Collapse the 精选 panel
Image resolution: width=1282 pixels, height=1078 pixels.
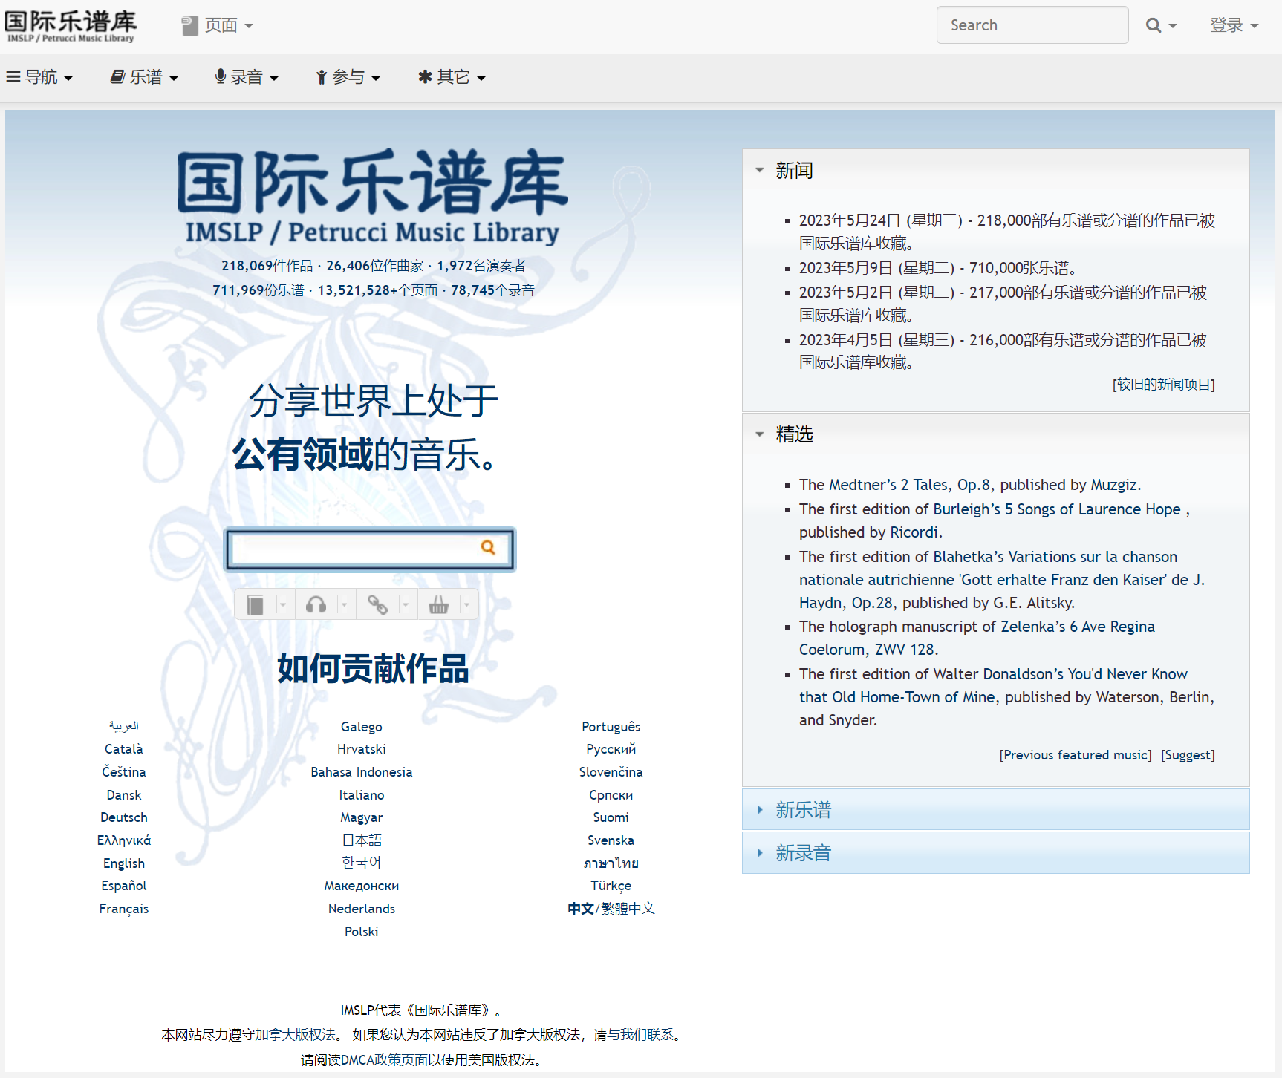[x=995, y=434]
